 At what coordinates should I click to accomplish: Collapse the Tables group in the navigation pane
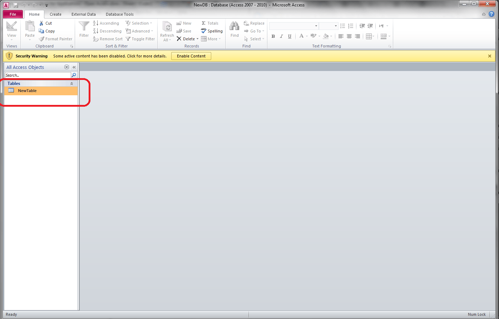click(x=71, y=83)
